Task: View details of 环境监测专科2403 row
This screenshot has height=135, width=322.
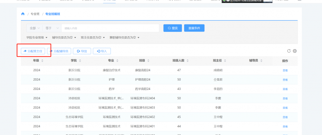Action: 285,108
